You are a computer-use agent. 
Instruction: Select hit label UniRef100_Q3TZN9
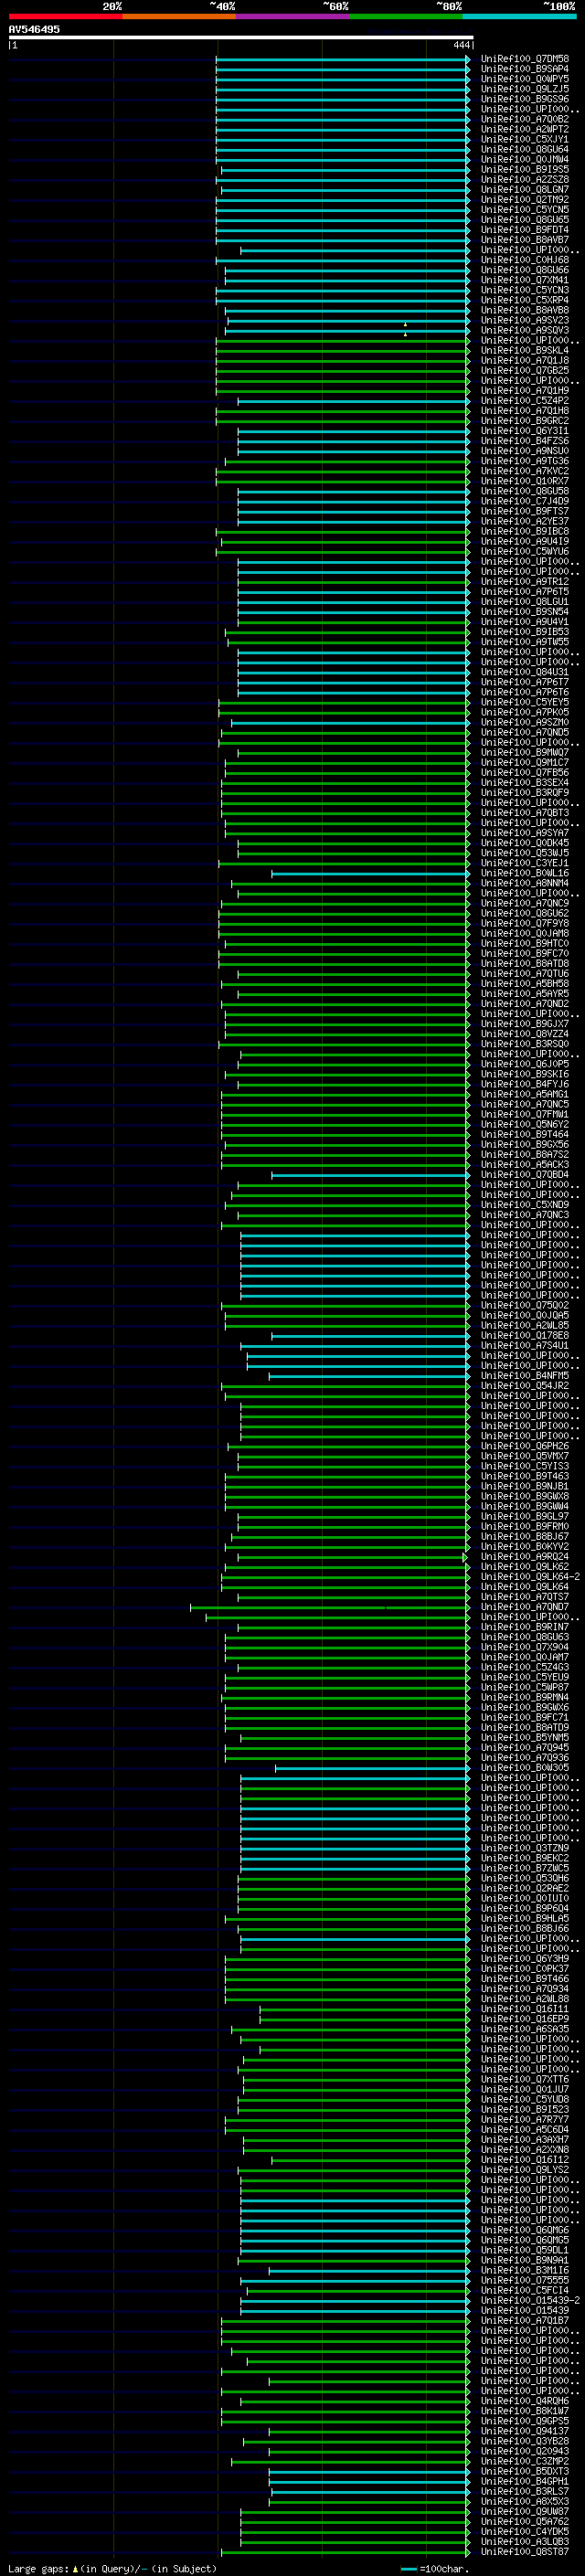(x=525, y=1848)
